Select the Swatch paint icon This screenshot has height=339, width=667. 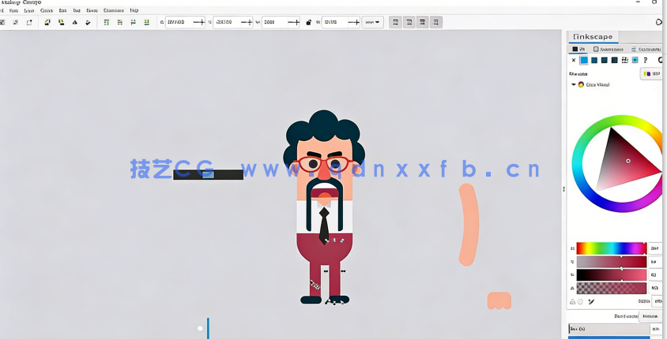coord(635,60)
